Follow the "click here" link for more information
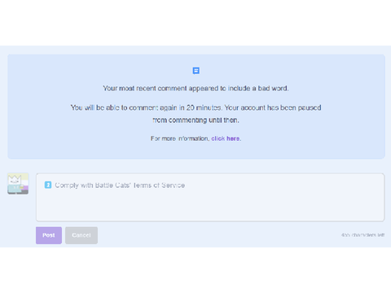This screenshot has width=391, height=293. 226,138
